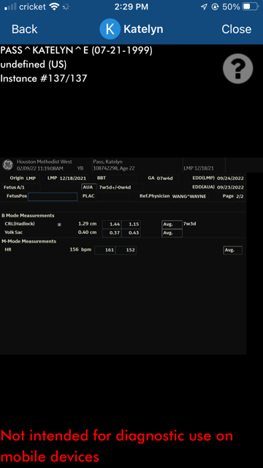Open Avg. dropdown in Yolk Sac row
Image resolution: width=263 pixels, height=468 pixels.
pos(172,233)
